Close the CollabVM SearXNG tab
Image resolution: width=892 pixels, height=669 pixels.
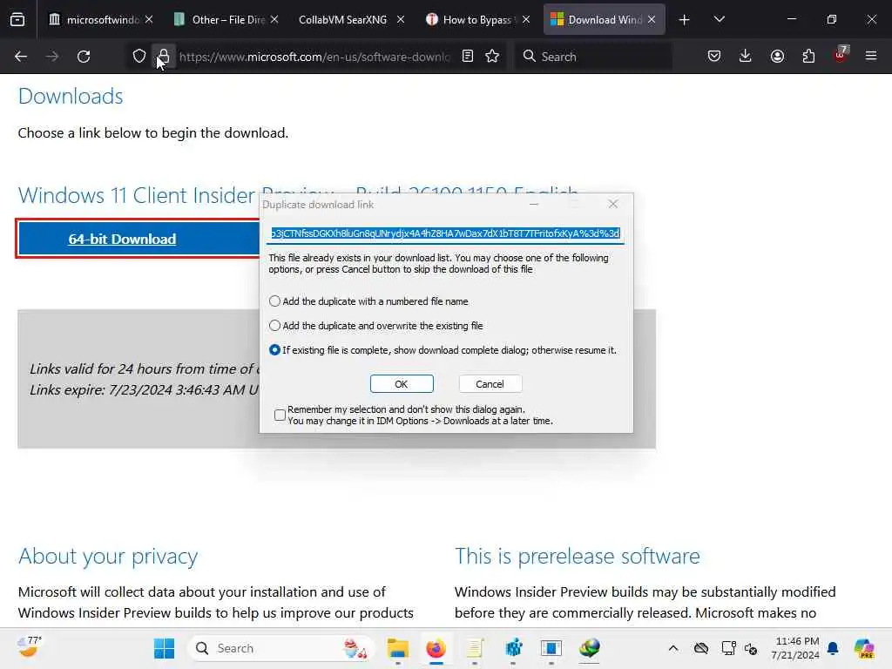click(401, 19)
